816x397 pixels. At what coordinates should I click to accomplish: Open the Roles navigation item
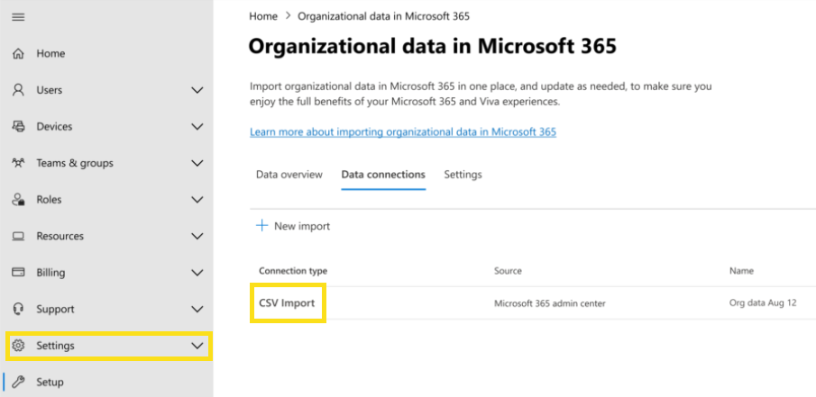point(106,200)
